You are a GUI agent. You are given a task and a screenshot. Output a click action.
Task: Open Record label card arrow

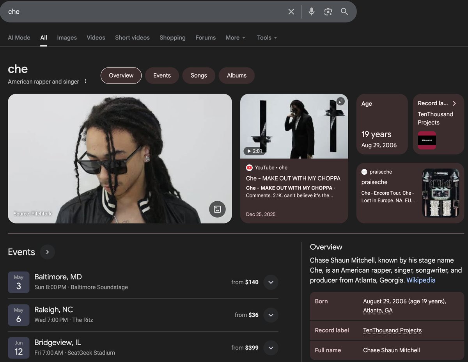[x=454, y=103]
